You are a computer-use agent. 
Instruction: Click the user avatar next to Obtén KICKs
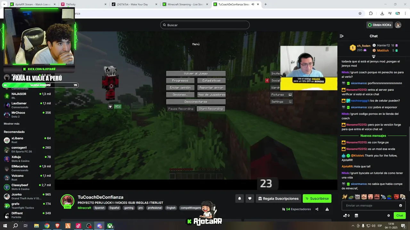point(398,25)
